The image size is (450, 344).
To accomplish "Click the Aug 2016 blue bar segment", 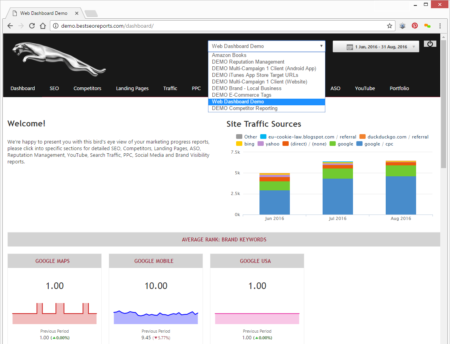I will [401, 195].
